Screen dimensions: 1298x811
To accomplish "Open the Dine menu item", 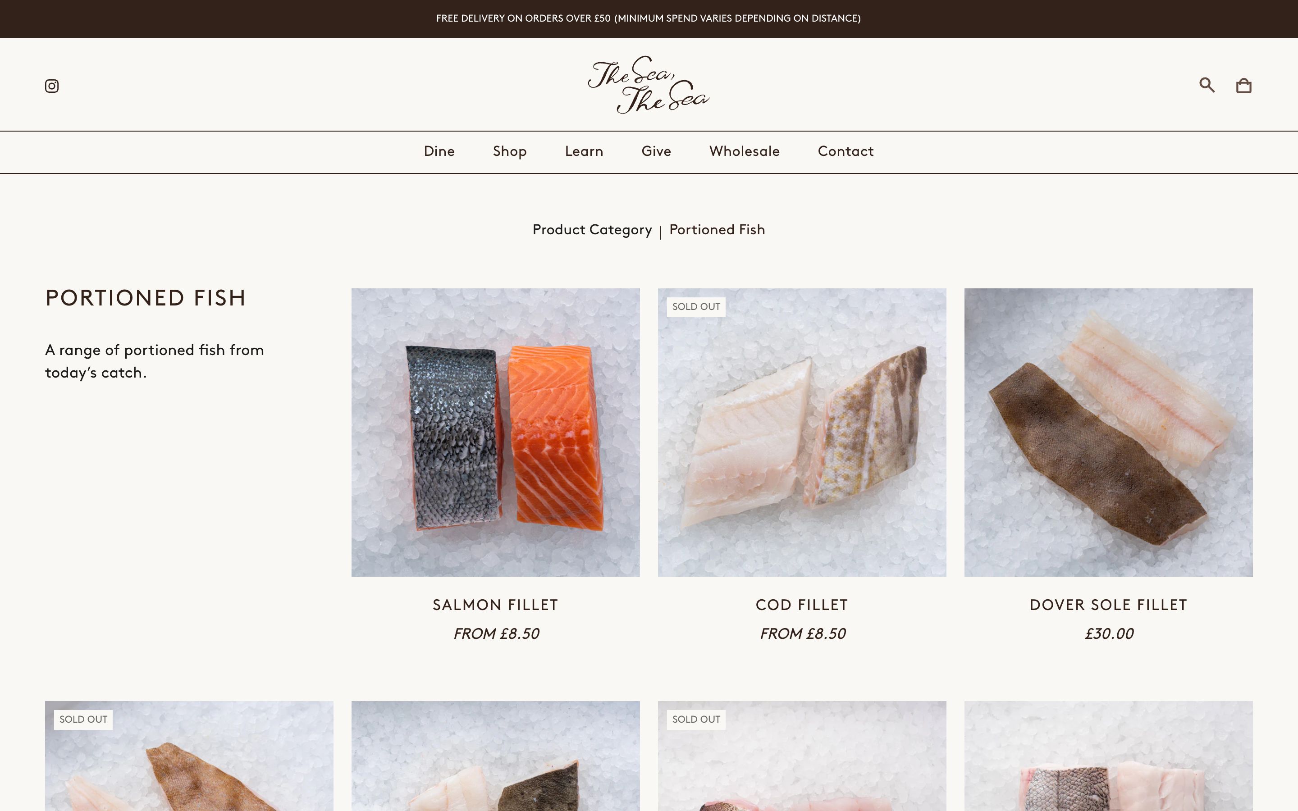I will click(x=439, y=152).
